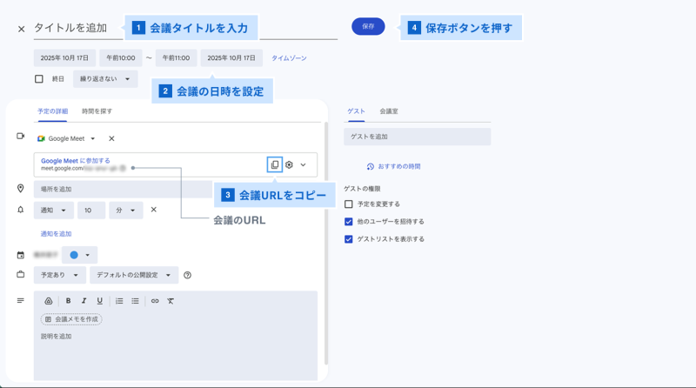
Task: Open the 繰り返さない repeat dropdown
Action: 105,79
